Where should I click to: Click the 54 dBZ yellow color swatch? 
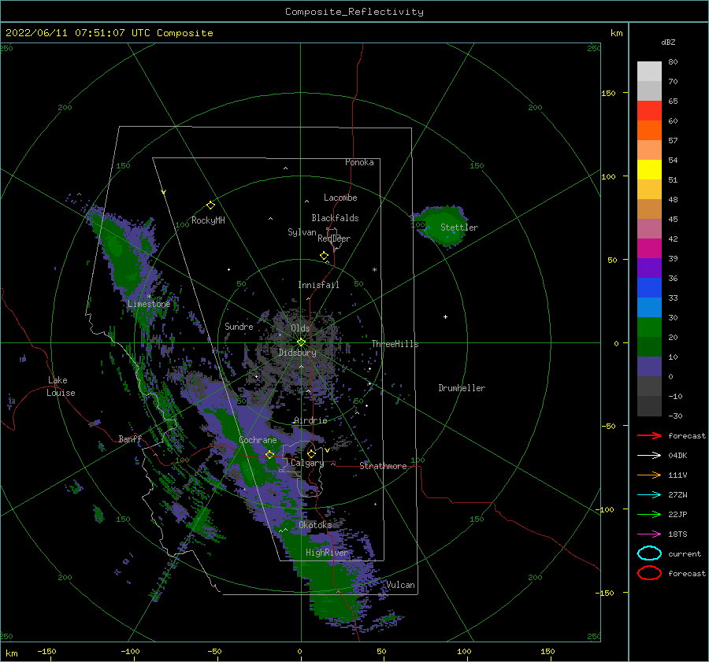coord(649,169)
